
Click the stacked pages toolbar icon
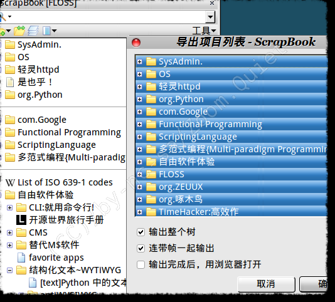point(33,31)
